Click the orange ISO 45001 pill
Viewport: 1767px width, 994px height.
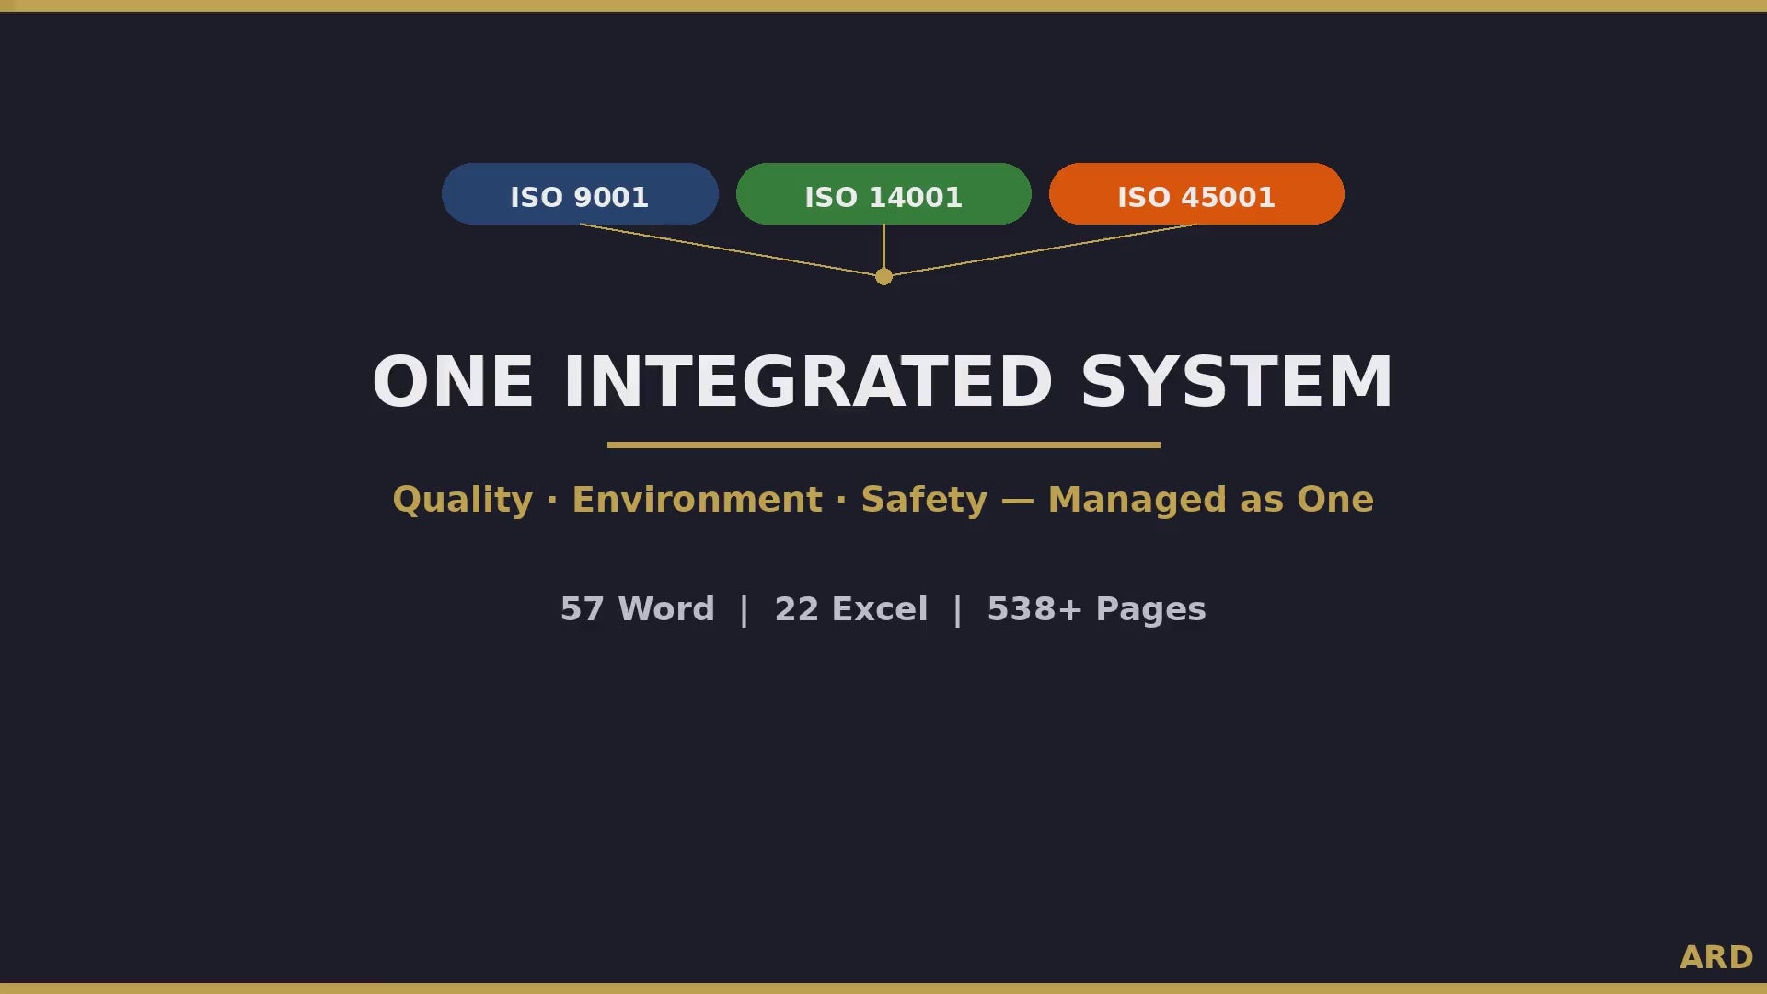click(x=1196, y=194)
